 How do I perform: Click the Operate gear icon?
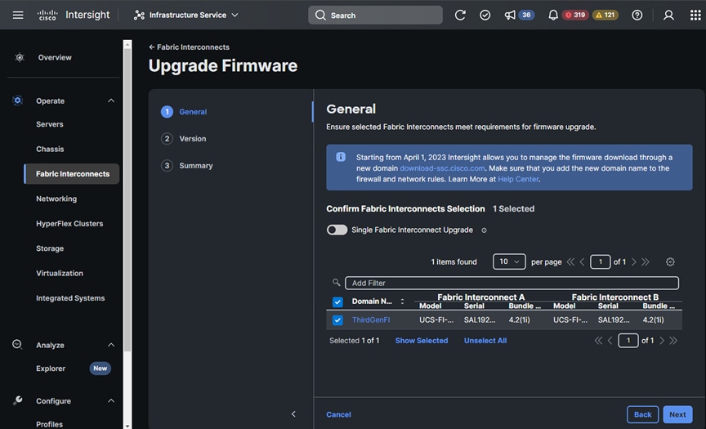click(x=17, y=101)
